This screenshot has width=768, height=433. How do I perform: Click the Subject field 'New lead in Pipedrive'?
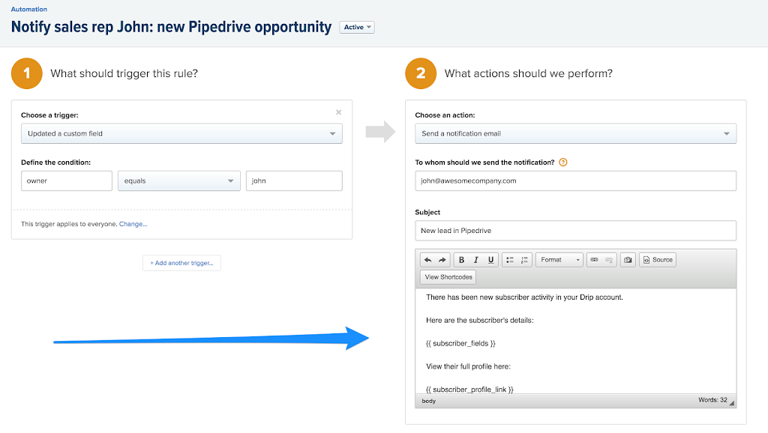pos(575,231)
